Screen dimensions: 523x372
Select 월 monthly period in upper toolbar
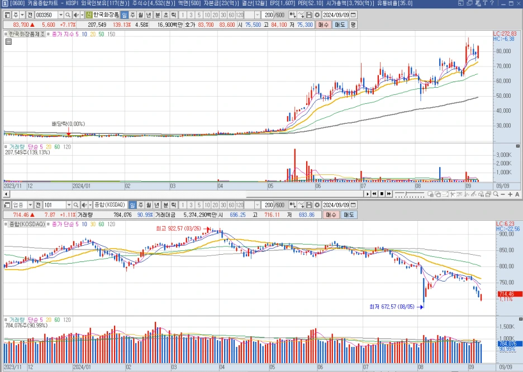pos(141,15)
